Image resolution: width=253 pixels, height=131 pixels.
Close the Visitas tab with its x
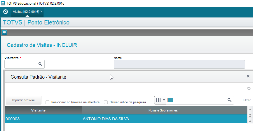41,11
